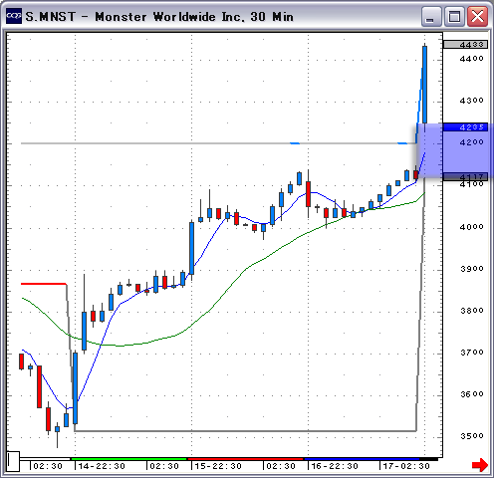Click the window title S.MNST Monster Worldwide
494x478 pixels.
[x=159, y=17]
